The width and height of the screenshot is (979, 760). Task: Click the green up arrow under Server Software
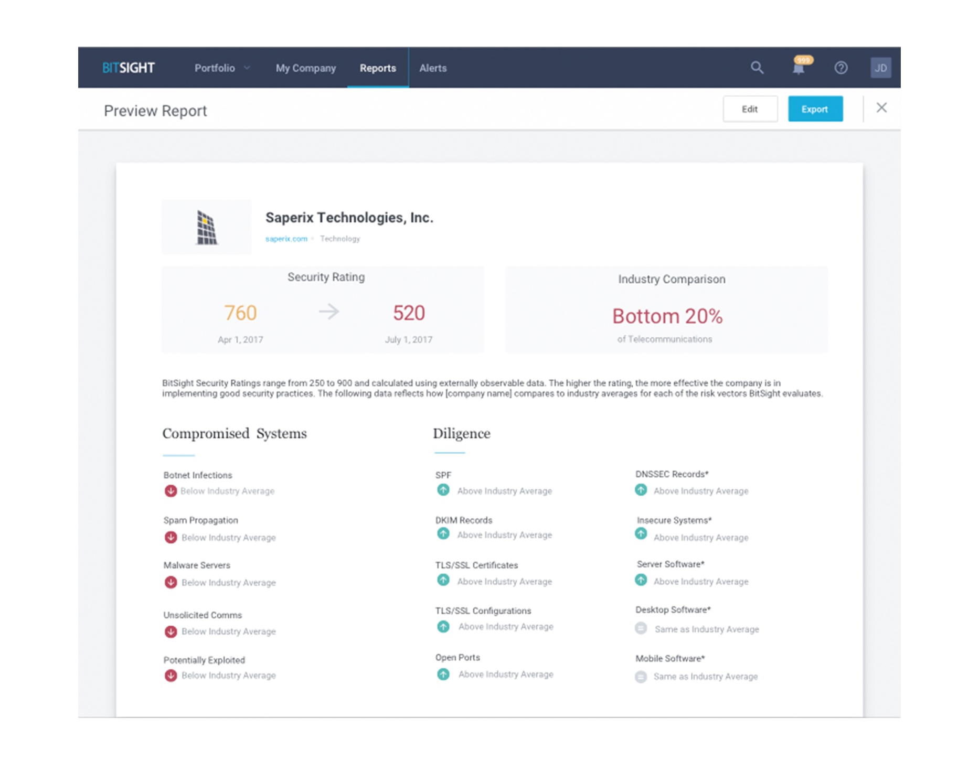(641, 580)
